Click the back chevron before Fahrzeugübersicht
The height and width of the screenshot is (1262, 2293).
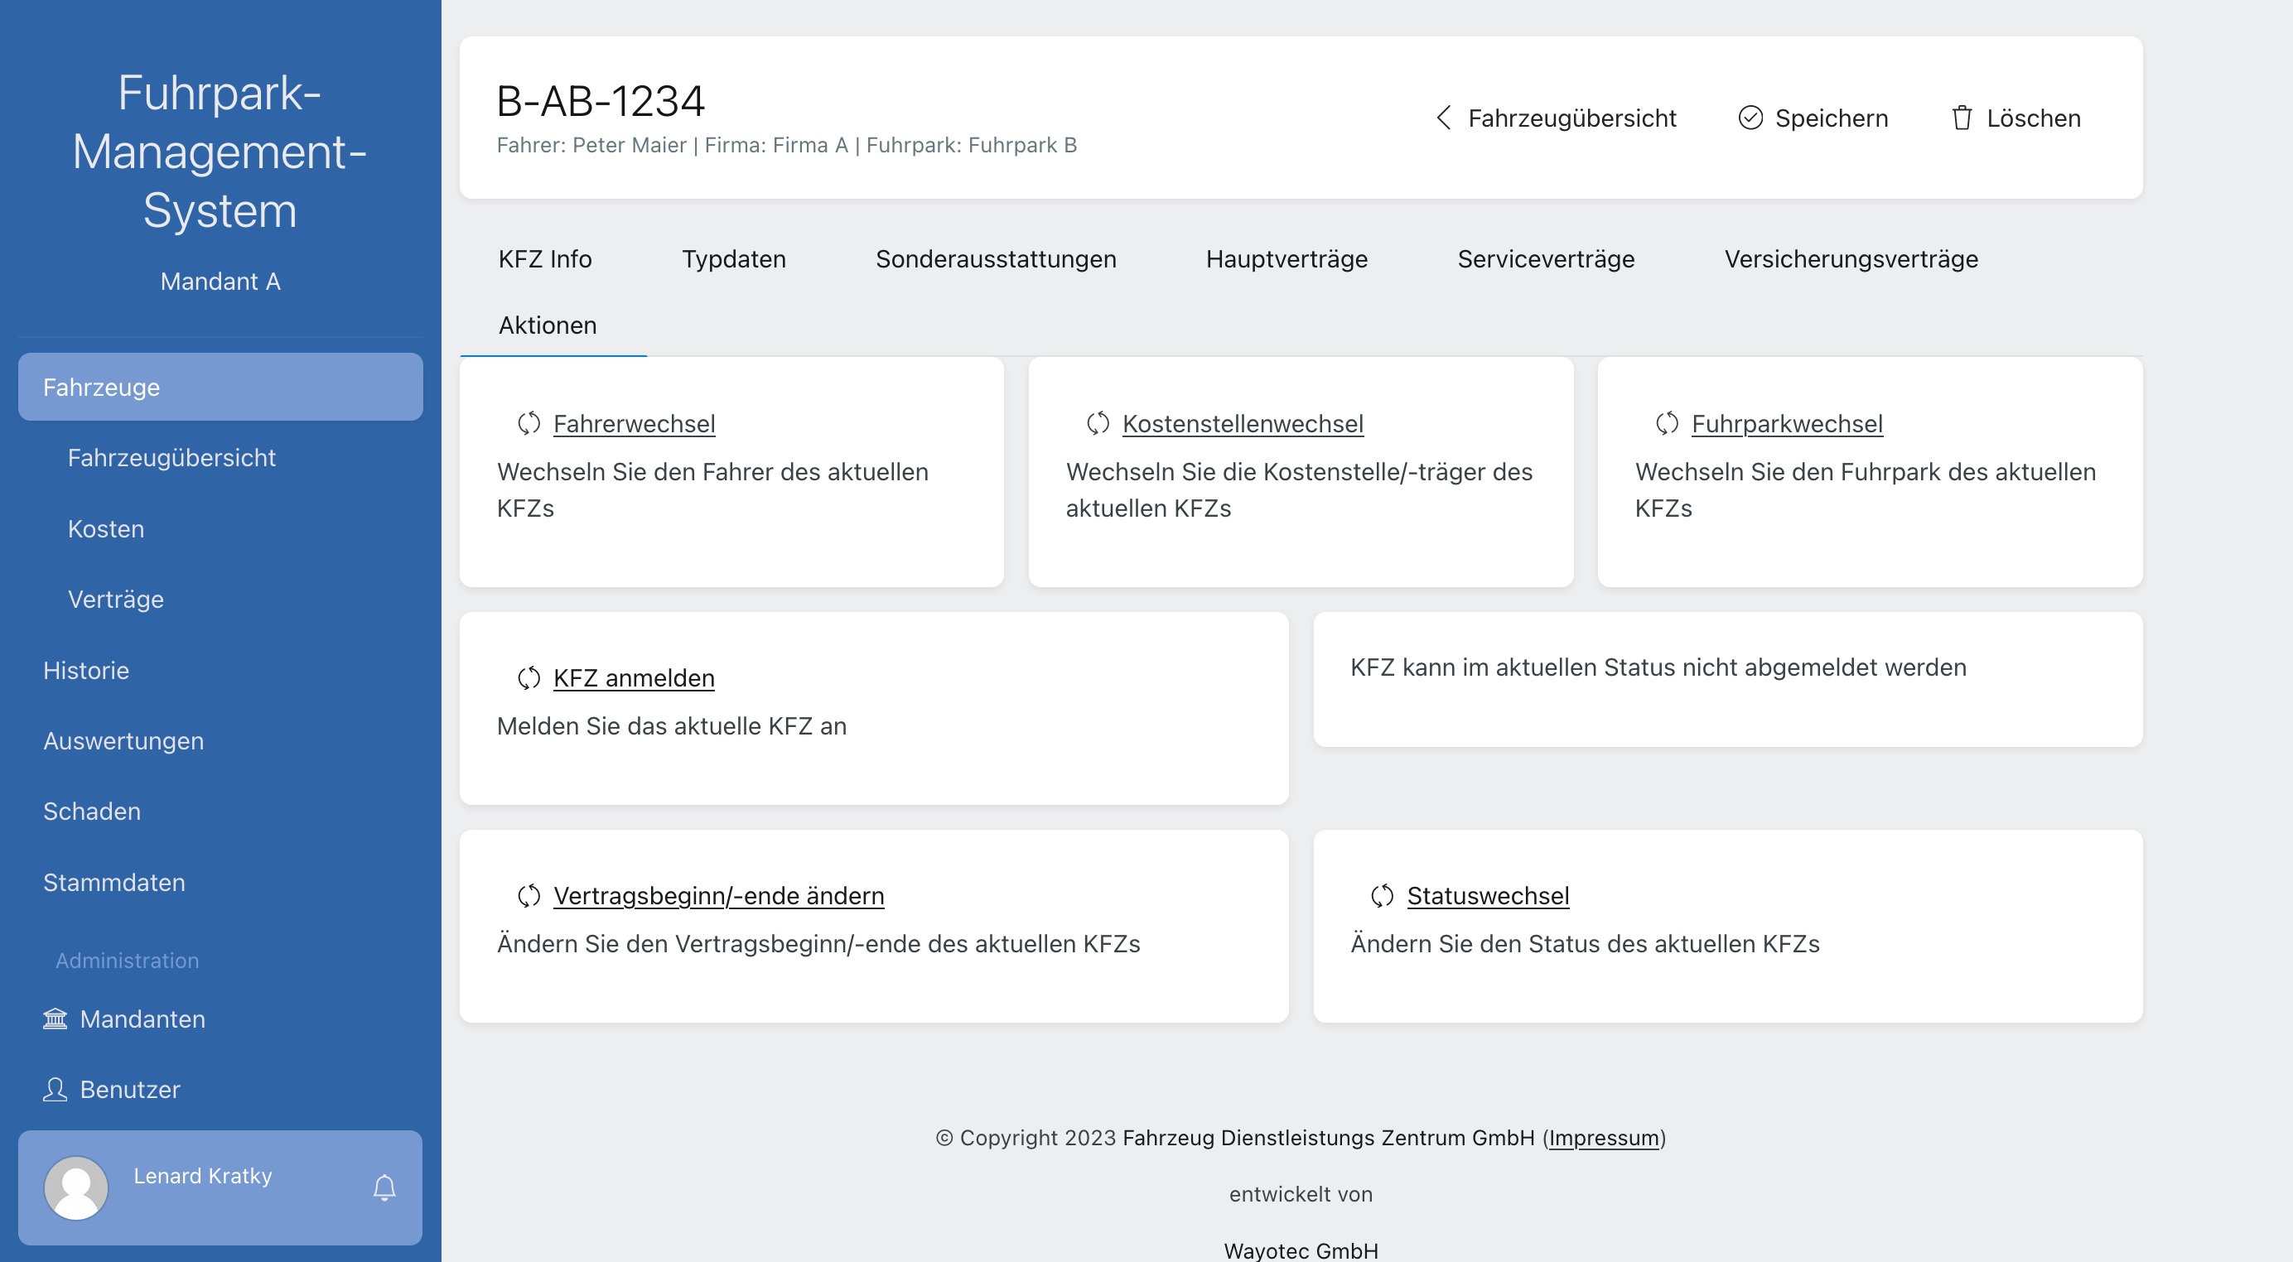coord(1444,118)
